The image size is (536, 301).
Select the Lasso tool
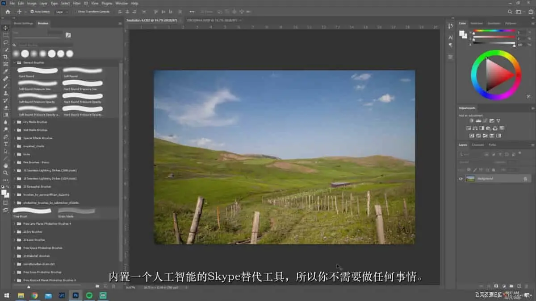click(6, 42)
